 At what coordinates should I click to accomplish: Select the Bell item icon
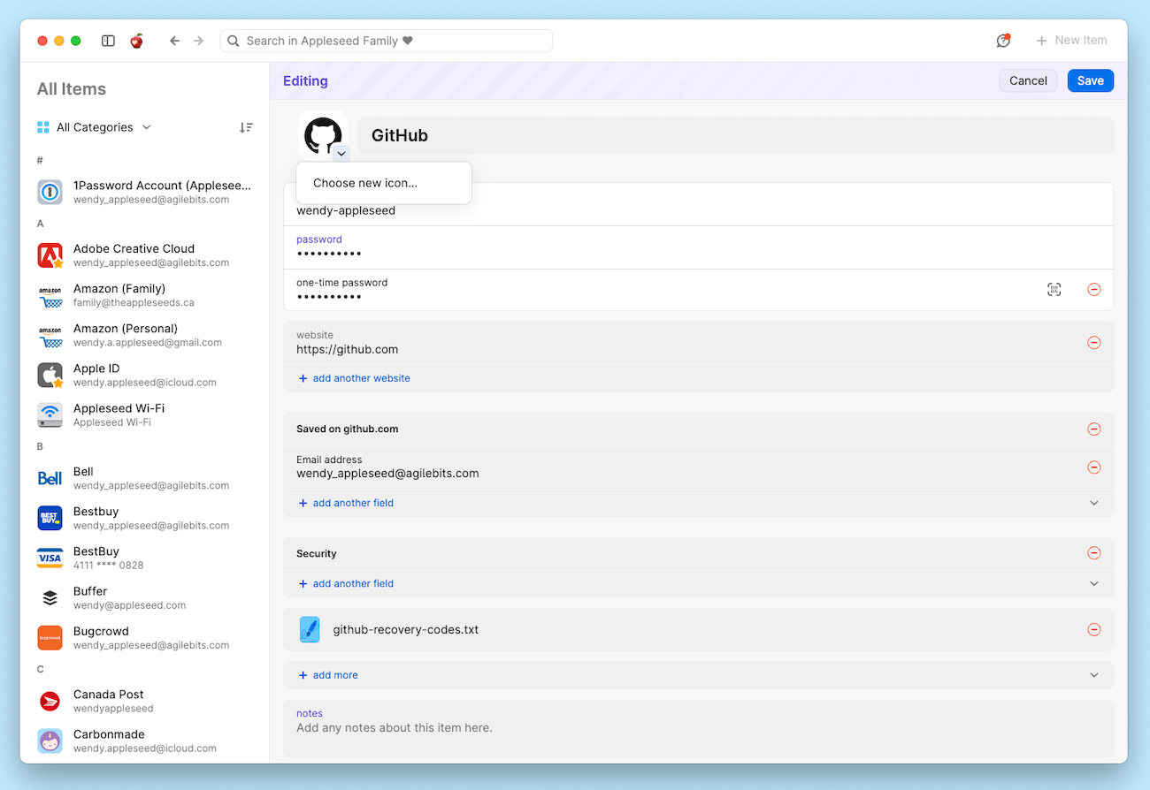click(x=50, y=478)
